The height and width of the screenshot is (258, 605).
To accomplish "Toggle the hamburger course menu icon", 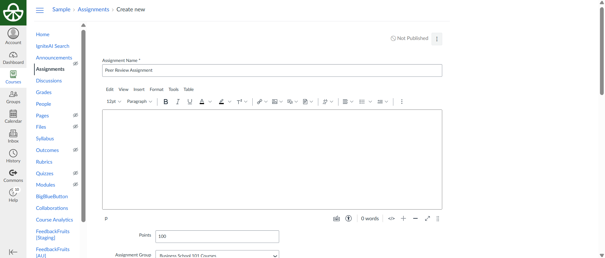I will click(x=40, y=10).
